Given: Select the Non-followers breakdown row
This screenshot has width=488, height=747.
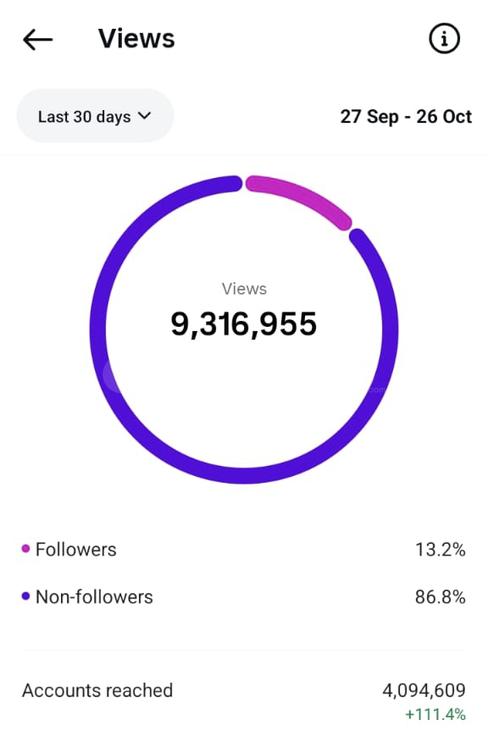Looking at the screenshot, I should tap(244, 597).
